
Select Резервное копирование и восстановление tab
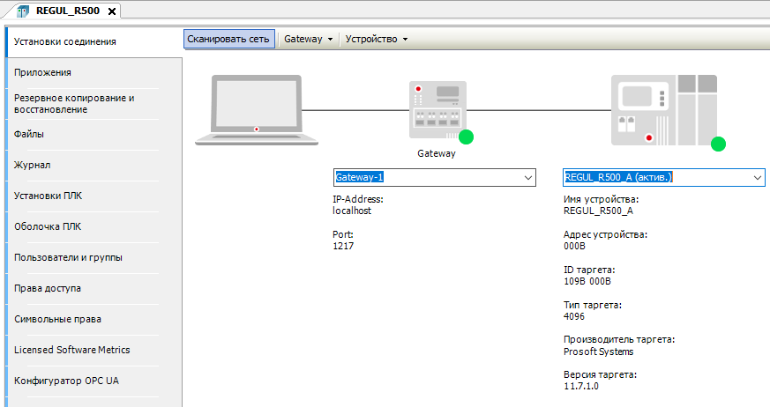pyautogui.click(x=74, y=103)
